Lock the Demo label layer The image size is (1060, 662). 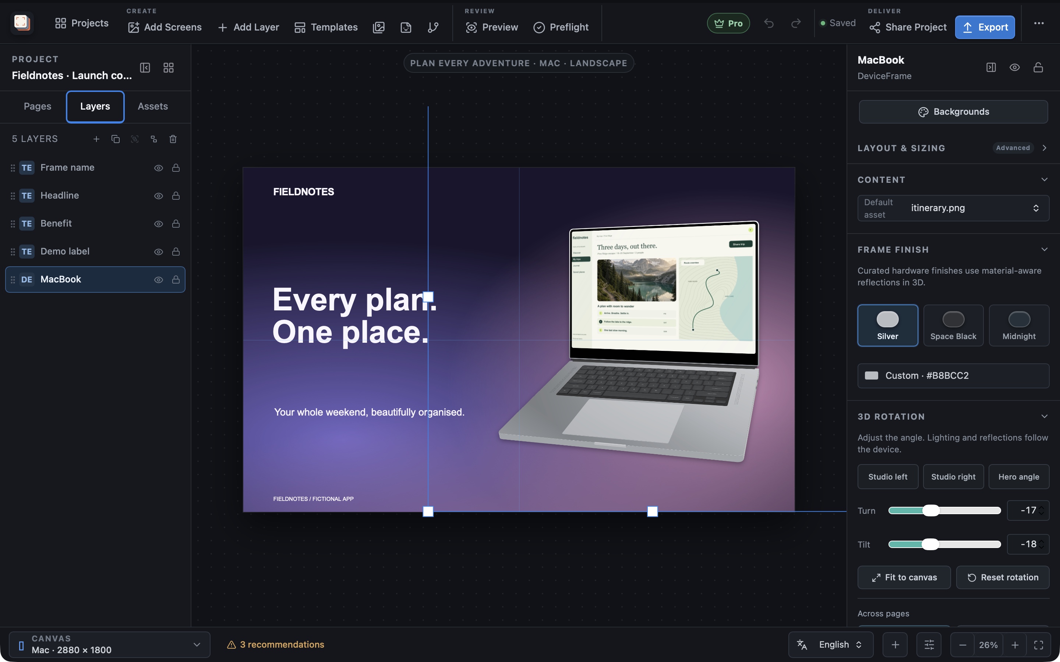click(x=176, y=251)
